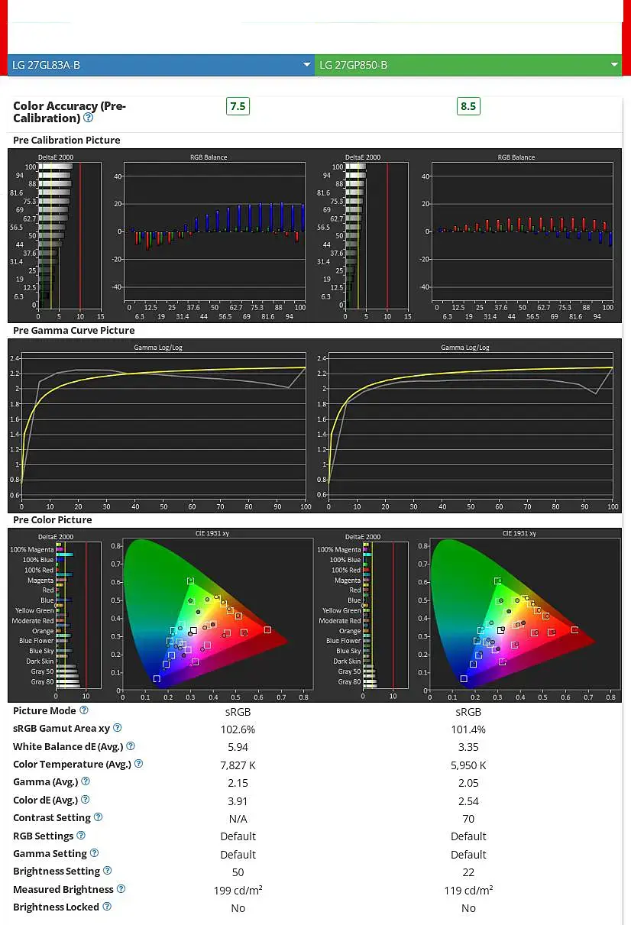The width and height of the screenshot is (631, 925).
Task: Select the 2.15 gamma value
Action: click(238, 783)
